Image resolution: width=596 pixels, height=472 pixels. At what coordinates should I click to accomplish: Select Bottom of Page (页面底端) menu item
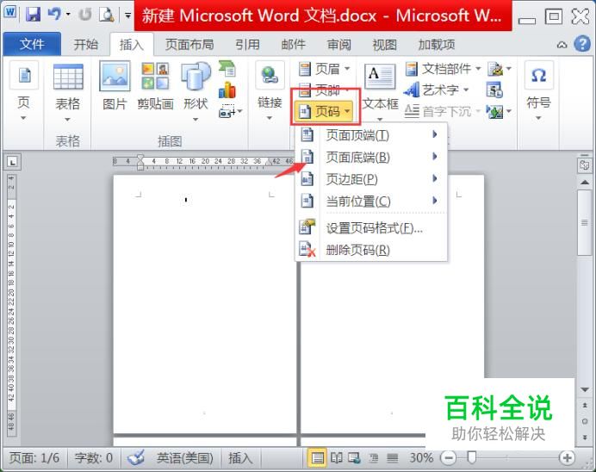pyautogui.click(x=370, y=157)
